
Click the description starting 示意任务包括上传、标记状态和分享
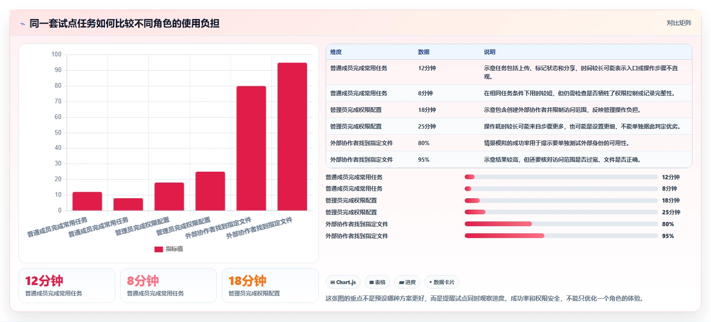point(581,73)
